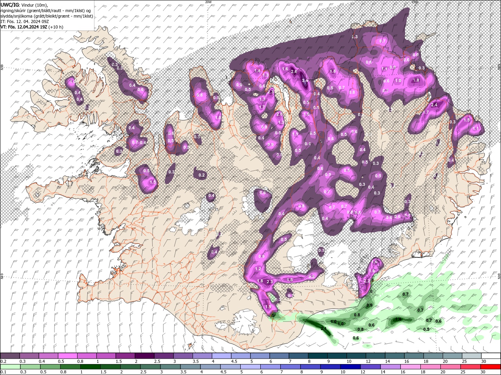Image resolution: width=501 pixels, height=375 pixels.
Task: Select the grey-blue 3.5 swatch, lower legend
Action: coord(191,367)
